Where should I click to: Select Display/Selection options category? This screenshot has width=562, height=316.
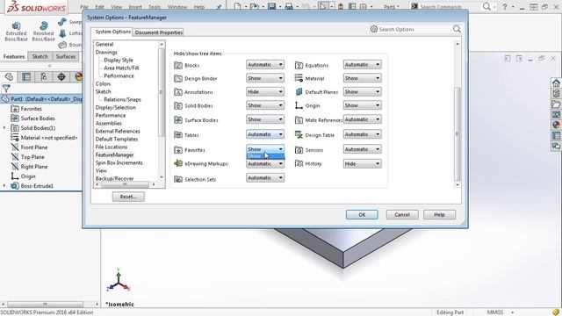(x=115, y=107)
